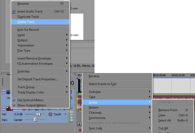The image size is (195, 133).
Task: Click the red record button below timeline
Action: [x=80, y=130]
